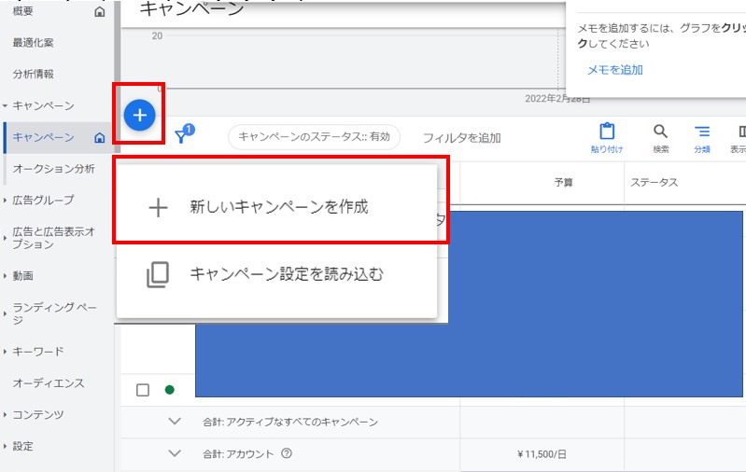Screen dimensions: 746x472
Task: Open オーディエンス in the sidebar
Action: tap(48, 383)
